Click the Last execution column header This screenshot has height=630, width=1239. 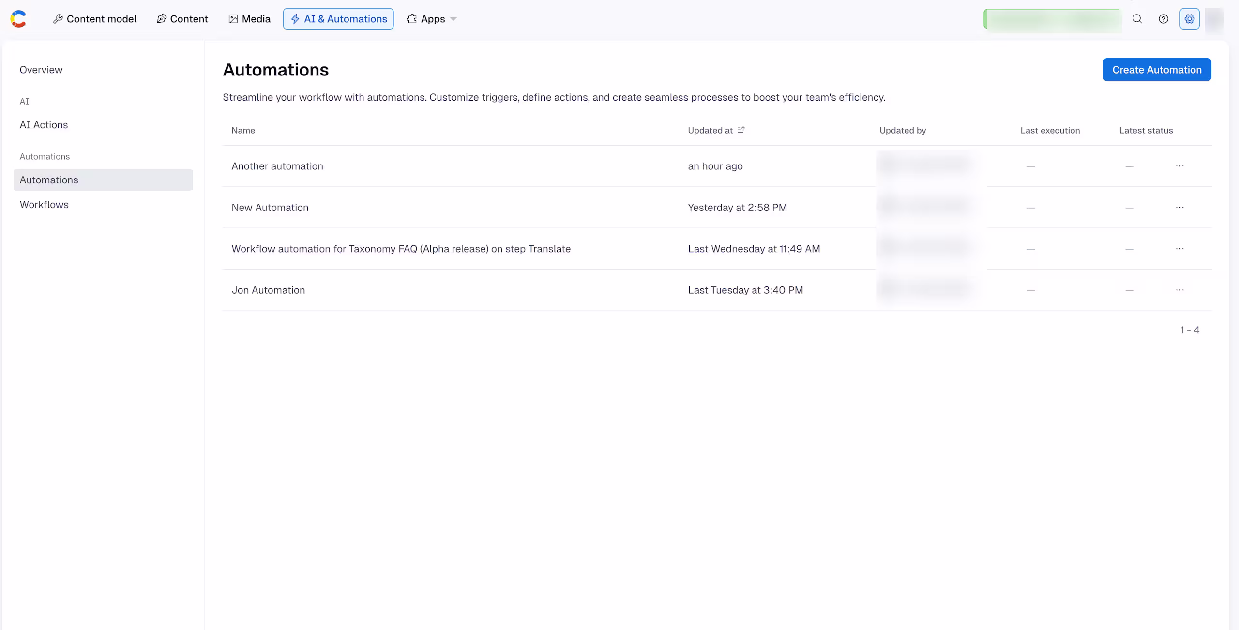click(1050, 130)
